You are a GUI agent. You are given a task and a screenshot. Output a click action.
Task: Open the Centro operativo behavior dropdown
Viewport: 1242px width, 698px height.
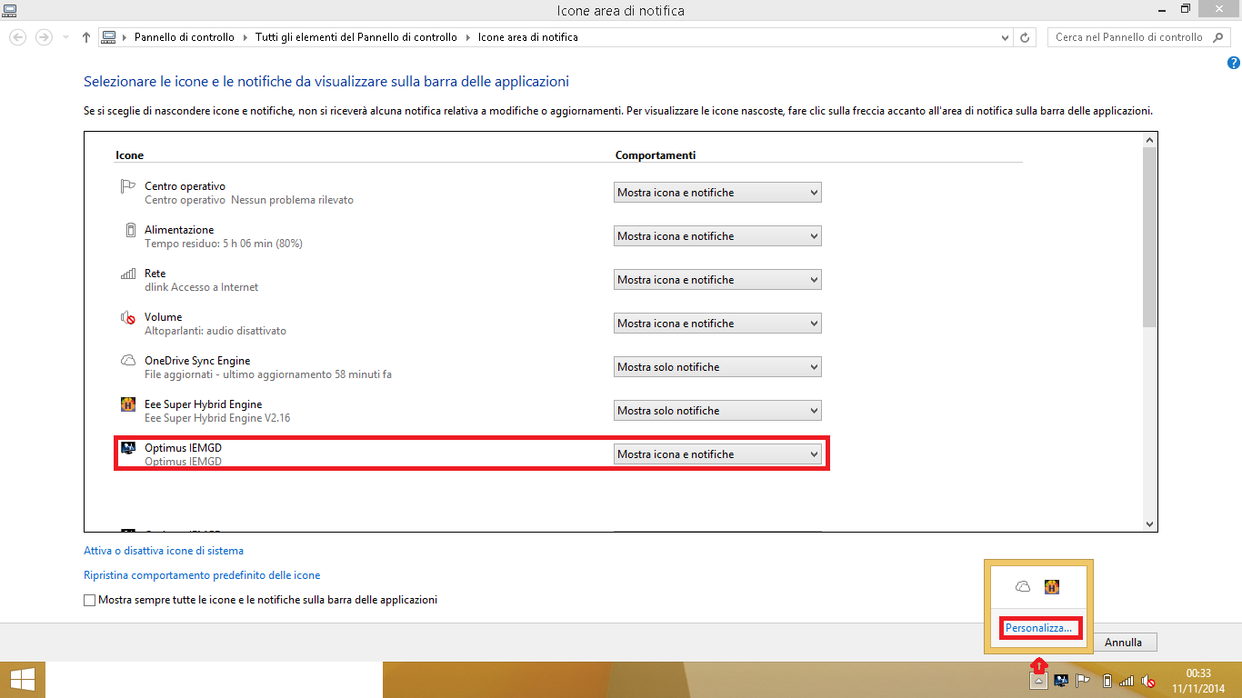[x=717, y=192]
